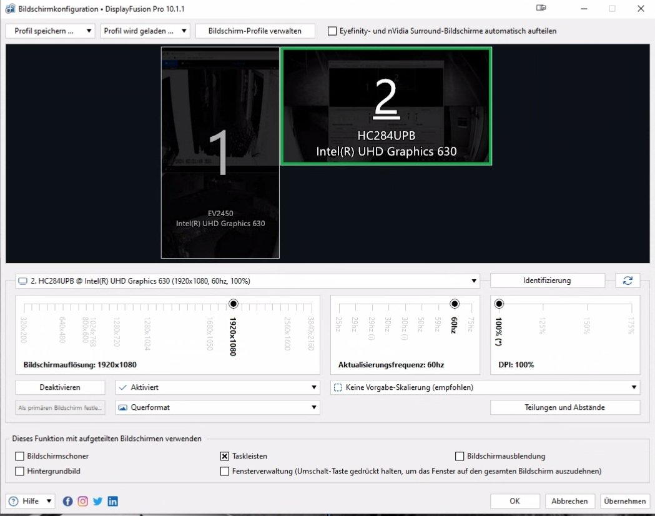Click the resolution slider handle at 1920x1080
Viewport: 655px width, 516px height.
point(234,304)
